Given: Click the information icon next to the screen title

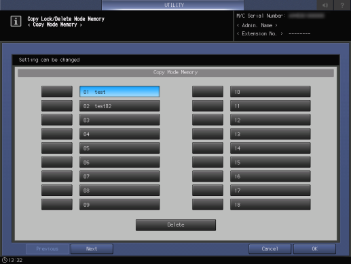Looking at the screenshot, I should click(16, 21).
